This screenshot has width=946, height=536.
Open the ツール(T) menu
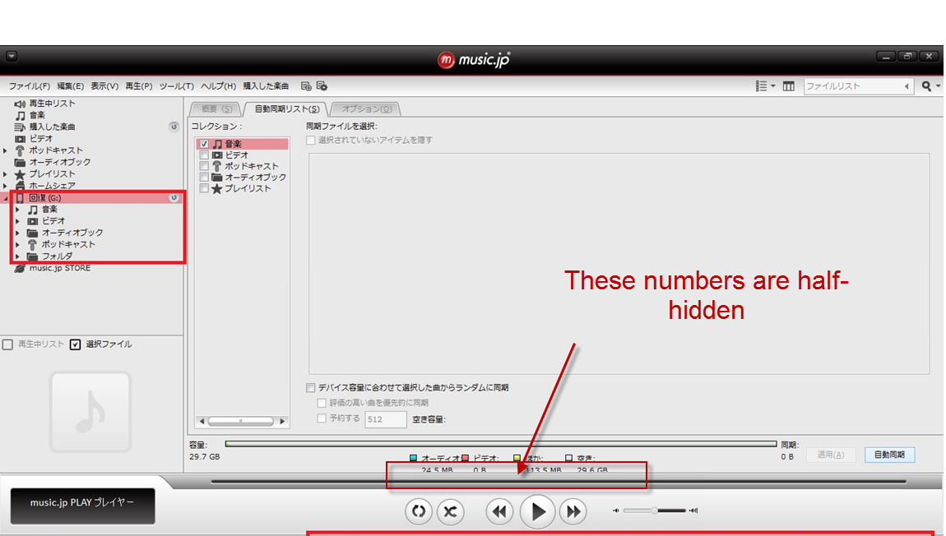pos(176,86)
